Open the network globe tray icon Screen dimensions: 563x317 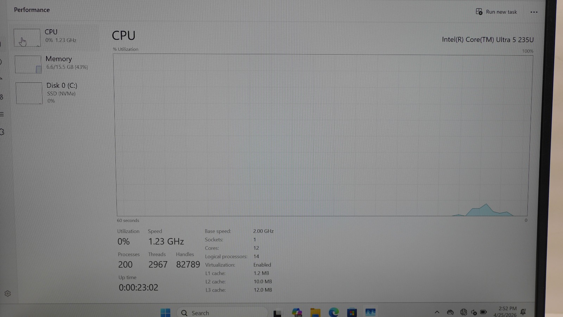click(463, 312)
